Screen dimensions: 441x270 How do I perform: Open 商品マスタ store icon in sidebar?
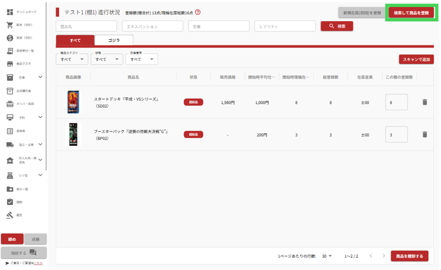(10, 64)
